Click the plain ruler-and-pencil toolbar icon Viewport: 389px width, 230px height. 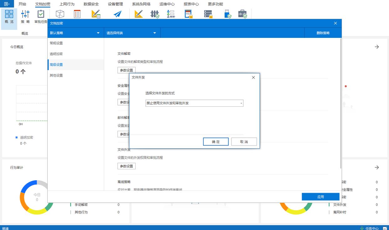138,14
